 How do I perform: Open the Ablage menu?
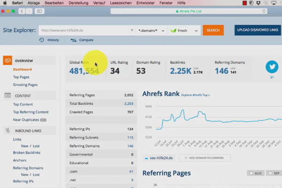(x=34, y=3)
